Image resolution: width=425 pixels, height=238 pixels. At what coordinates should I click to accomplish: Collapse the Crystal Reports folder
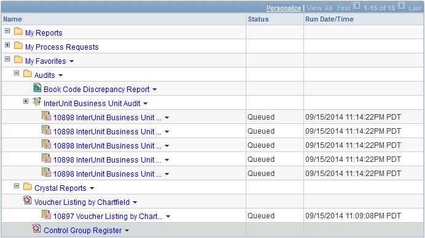pyautogui.click(x=17, y=186)
